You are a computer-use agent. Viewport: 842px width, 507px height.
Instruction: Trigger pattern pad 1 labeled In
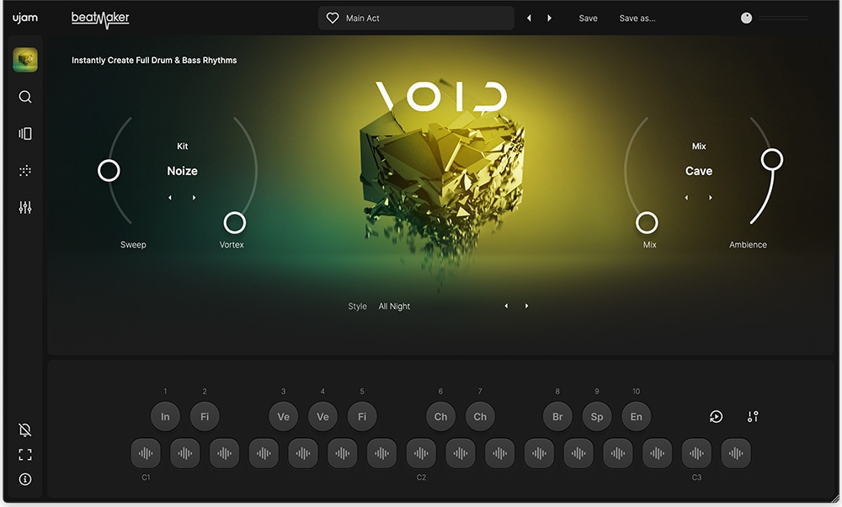pyautogui.click(x=165, y=416)
